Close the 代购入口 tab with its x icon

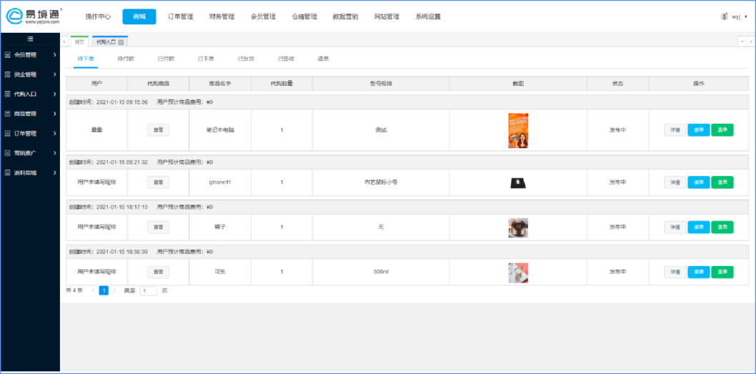[x=121, y=43]
